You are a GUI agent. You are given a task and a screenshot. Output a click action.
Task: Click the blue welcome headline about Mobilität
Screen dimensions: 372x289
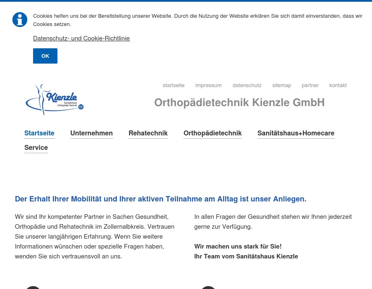[161, 199]
